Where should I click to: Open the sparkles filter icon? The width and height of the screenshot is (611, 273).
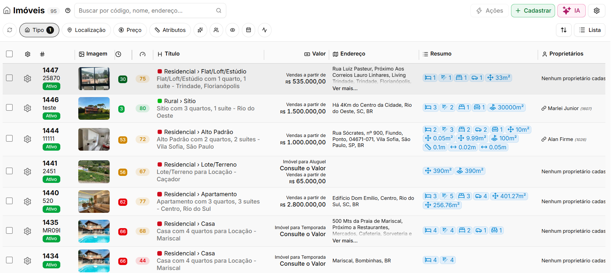(x=200, y=30)
